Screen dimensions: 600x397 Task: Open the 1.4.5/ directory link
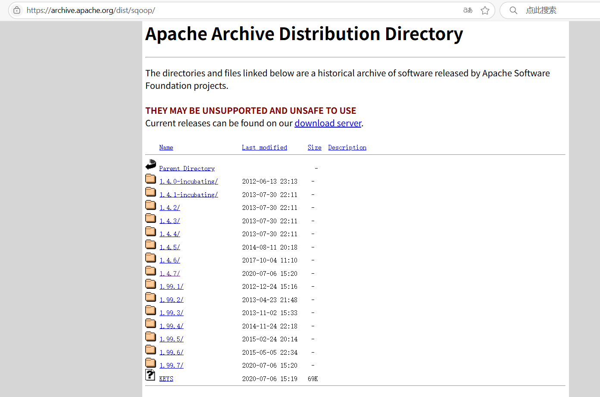pyautogui.click(x=169, y=247)
